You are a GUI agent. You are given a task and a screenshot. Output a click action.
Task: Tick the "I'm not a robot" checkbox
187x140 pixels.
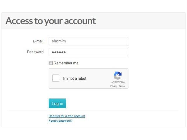[x=56, y=78]
